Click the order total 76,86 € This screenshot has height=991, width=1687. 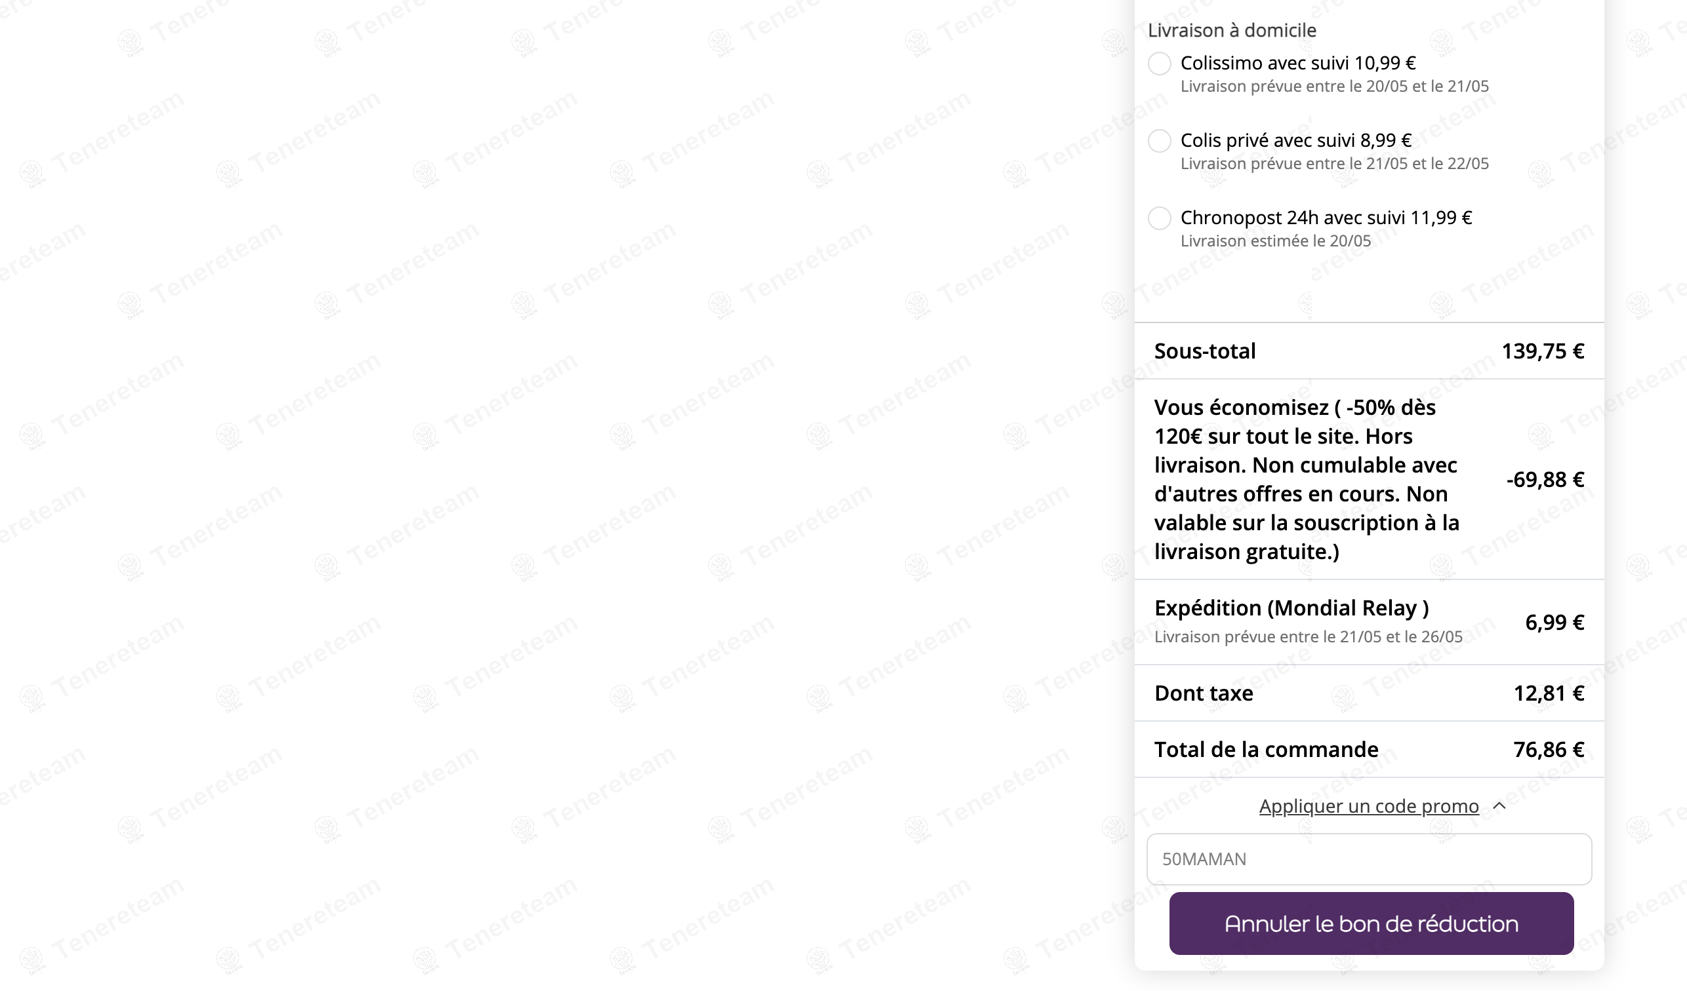click(1549, 750)
